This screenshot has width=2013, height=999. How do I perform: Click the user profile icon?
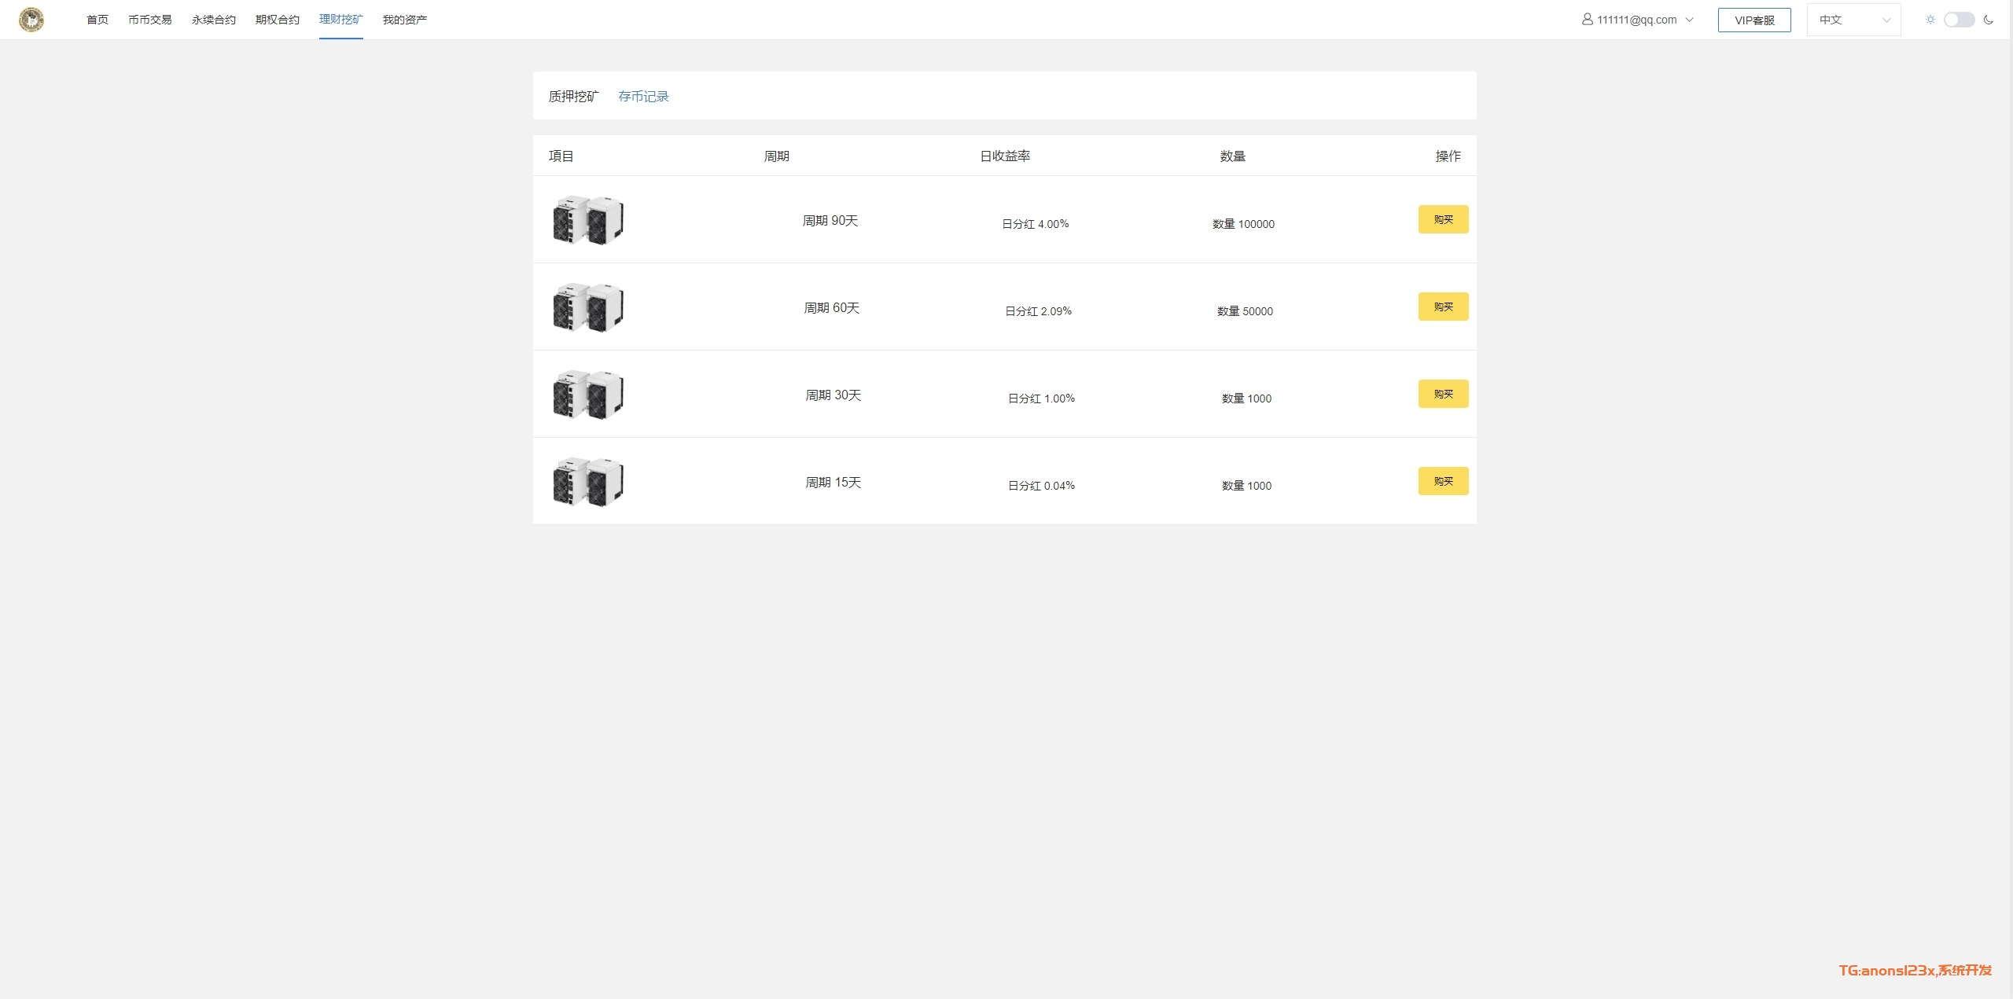(1587, 20)
